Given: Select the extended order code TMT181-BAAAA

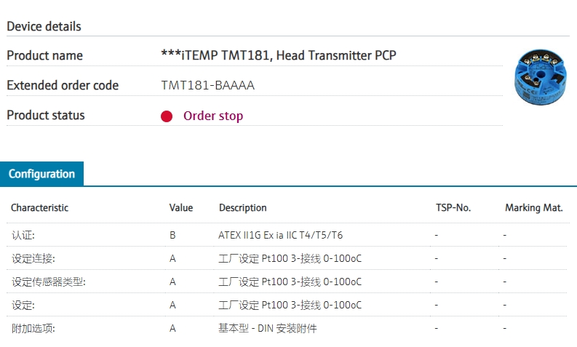Looking at the screenshot, I should coord(208,85).
